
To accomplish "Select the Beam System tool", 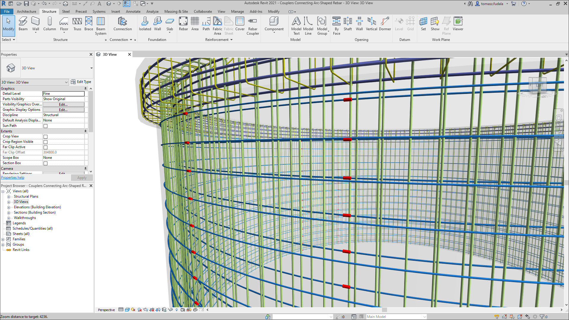I will [x=101, y=26].
